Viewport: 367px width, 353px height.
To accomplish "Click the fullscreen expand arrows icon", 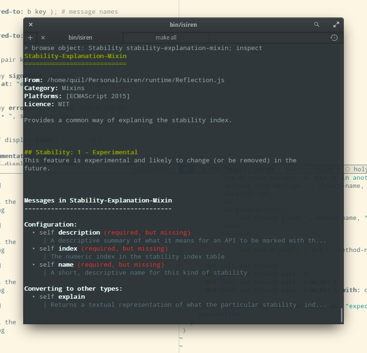I will coord(336,25).
